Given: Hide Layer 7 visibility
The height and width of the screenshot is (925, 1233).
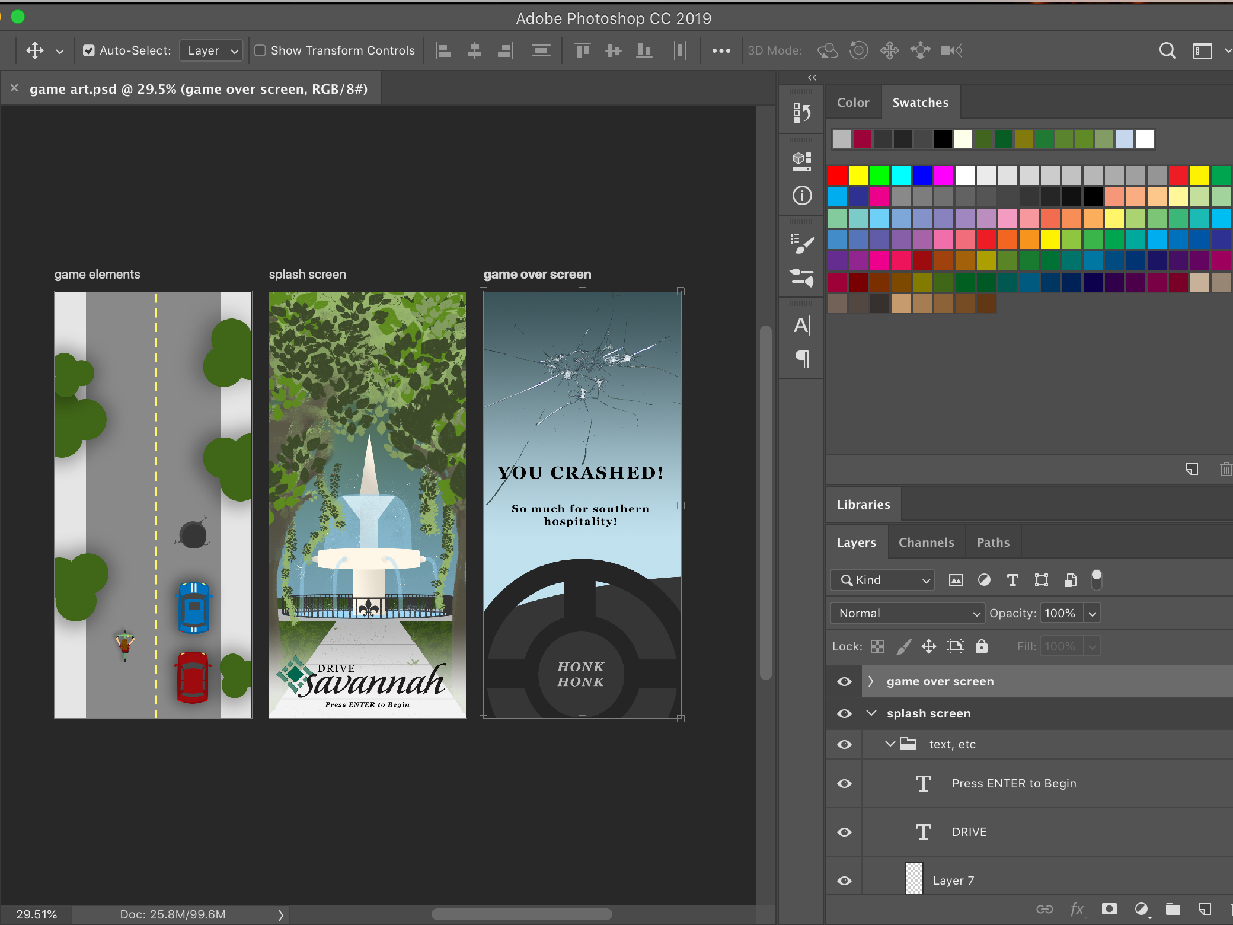Looking at the screenshot, I should [x=845, y=881].
